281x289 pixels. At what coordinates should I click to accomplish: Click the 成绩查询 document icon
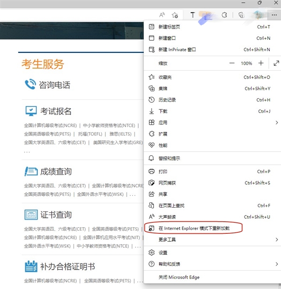31,172
